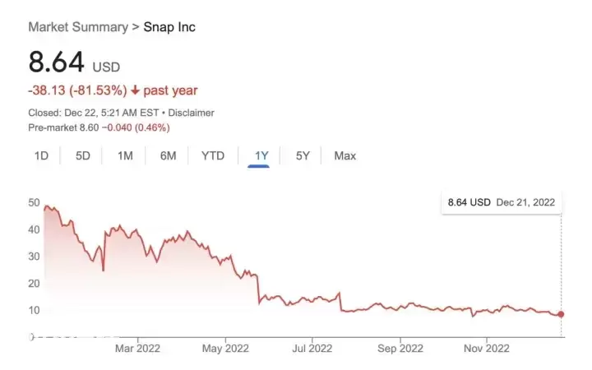Show the 1M price chart
Viewport: 592px width, 370px height.
click(125, 155)
